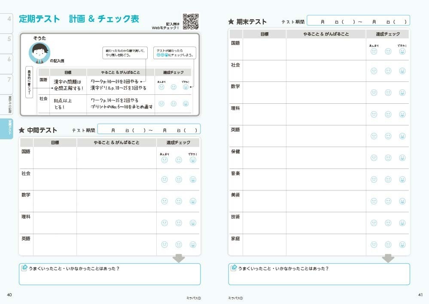Click the gray down arrow below 期末テスト table

pos(388,259)
